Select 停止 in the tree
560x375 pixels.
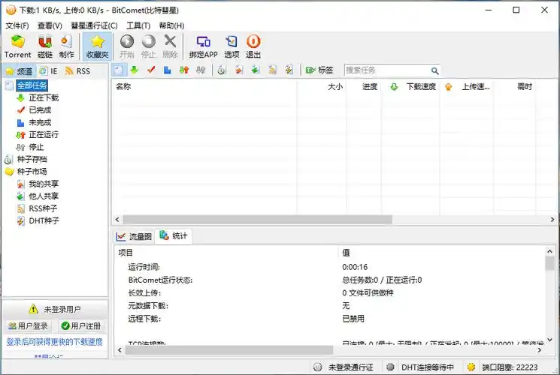pyautogui.click(x=36, y=147)
